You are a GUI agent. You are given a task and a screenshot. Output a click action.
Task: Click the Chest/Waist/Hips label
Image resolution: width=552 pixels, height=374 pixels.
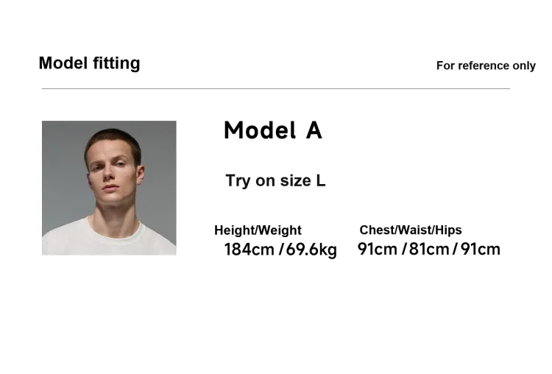[411, 230]
